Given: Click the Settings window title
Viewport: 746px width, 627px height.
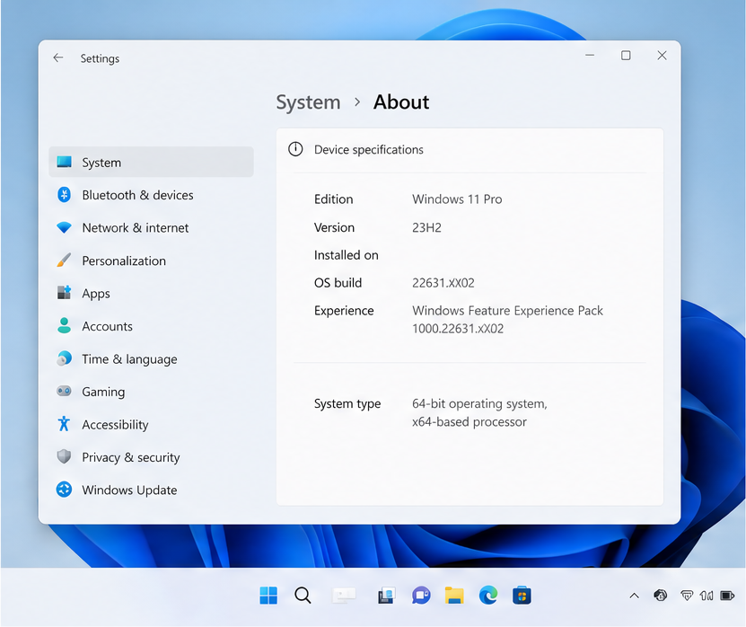Looking at the screenshot, I should tap(100, 58).
